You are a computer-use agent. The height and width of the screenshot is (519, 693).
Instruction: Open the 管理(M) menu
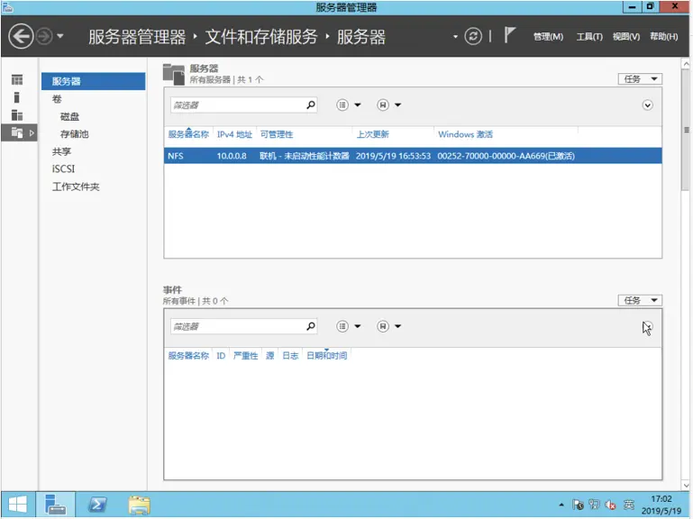tap(548, 37)
